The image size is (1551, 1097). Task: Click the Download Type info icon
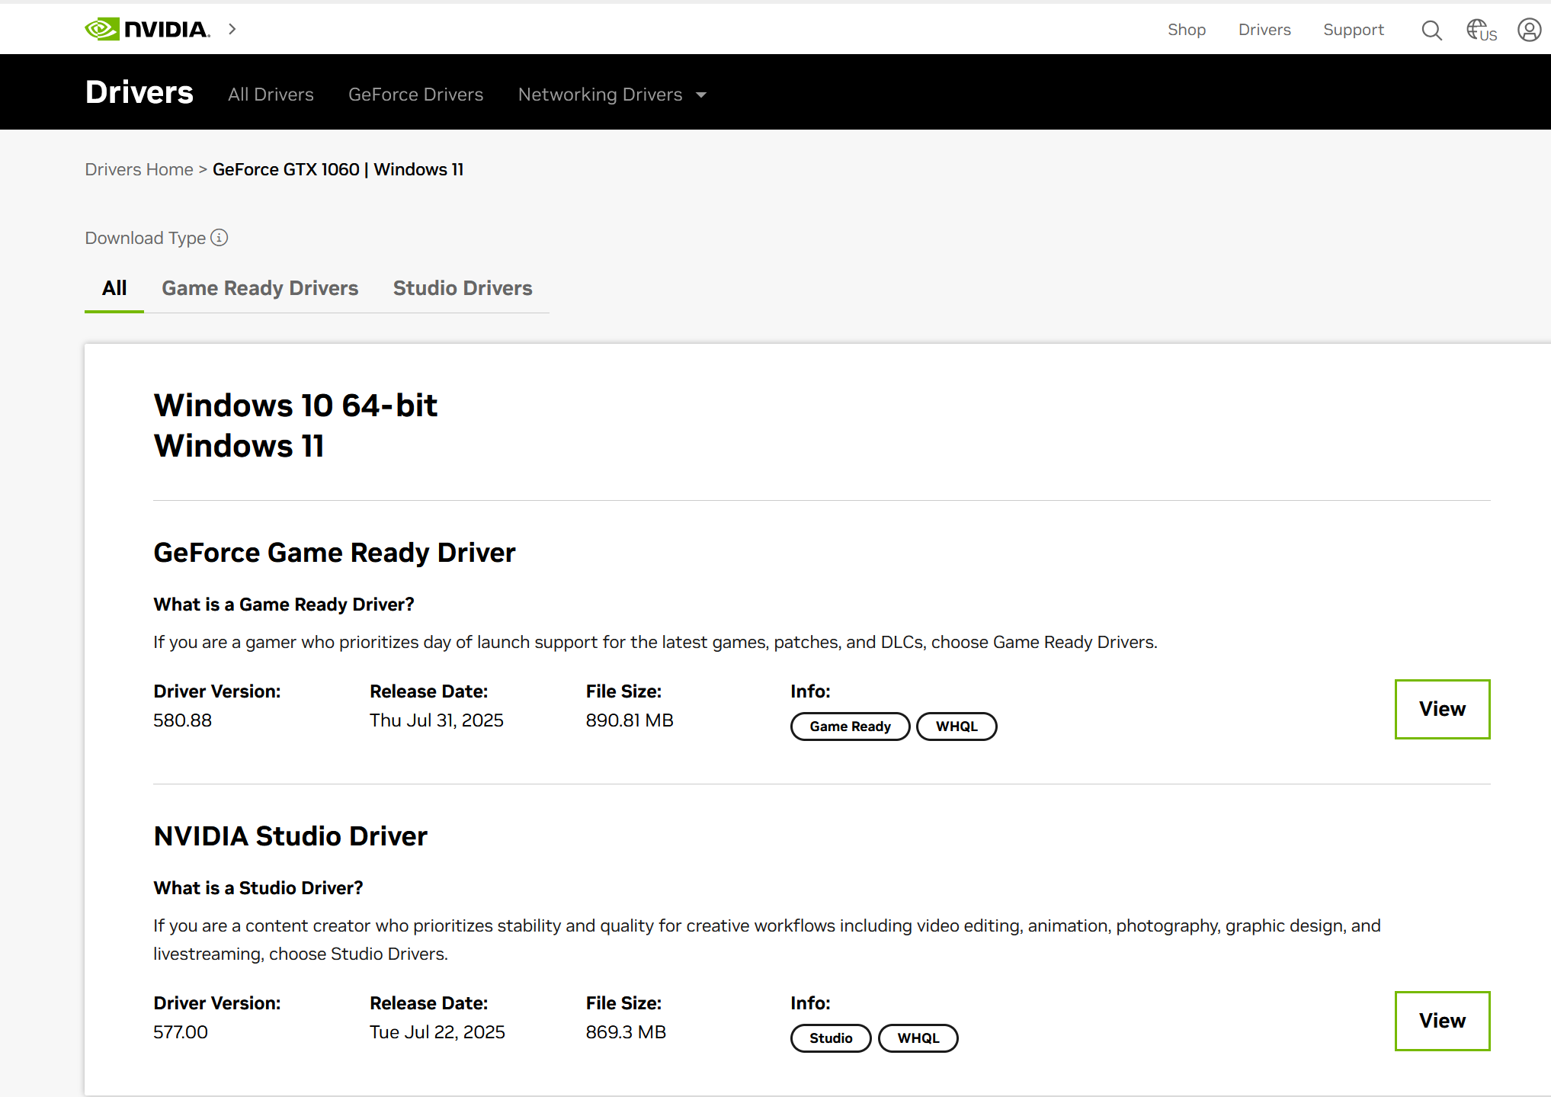pos(220,238)
